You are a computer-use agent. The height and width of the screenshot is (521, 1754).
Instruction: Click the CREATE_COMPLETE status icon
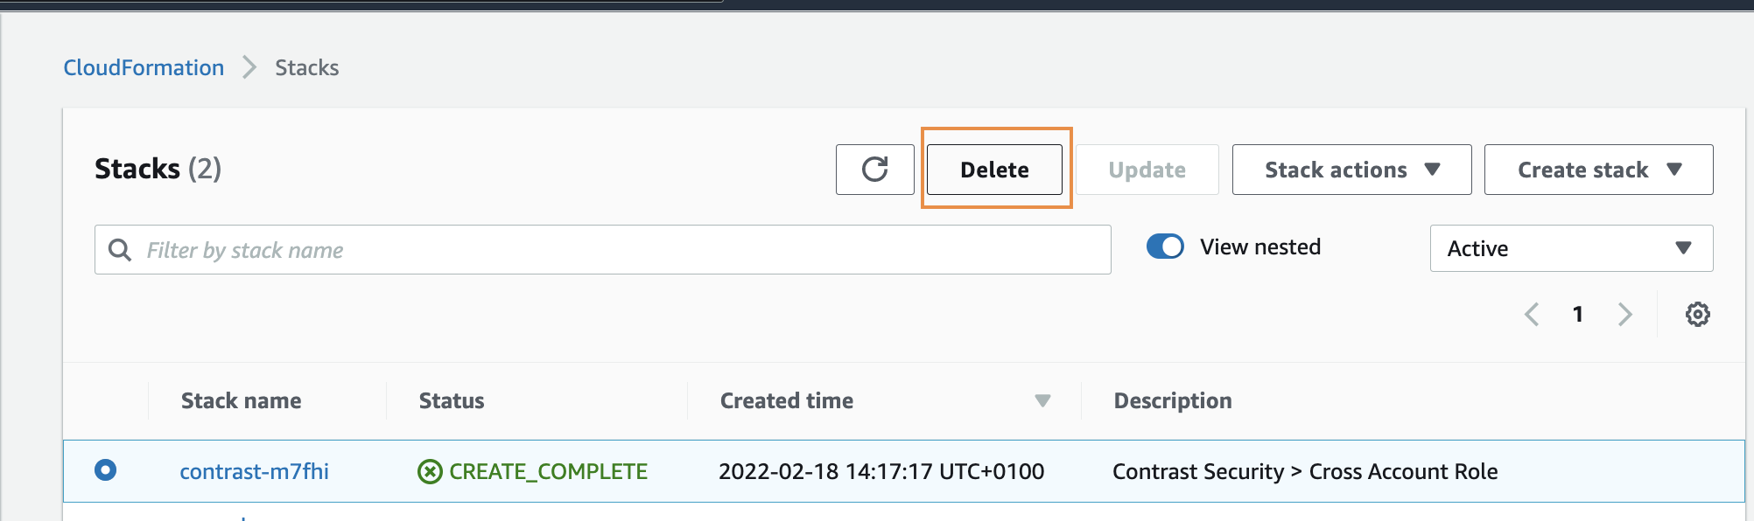pos(430,472)
